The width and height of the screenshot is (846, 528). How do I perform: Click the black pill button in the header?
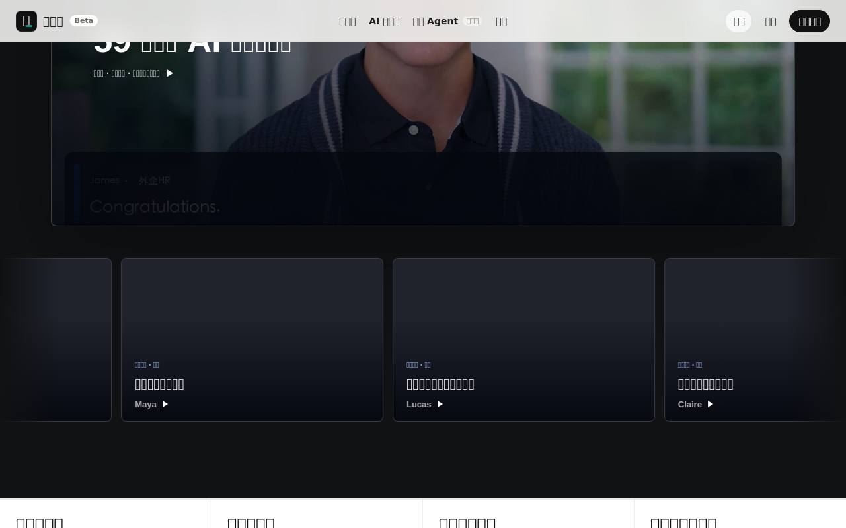click(810, 21)
